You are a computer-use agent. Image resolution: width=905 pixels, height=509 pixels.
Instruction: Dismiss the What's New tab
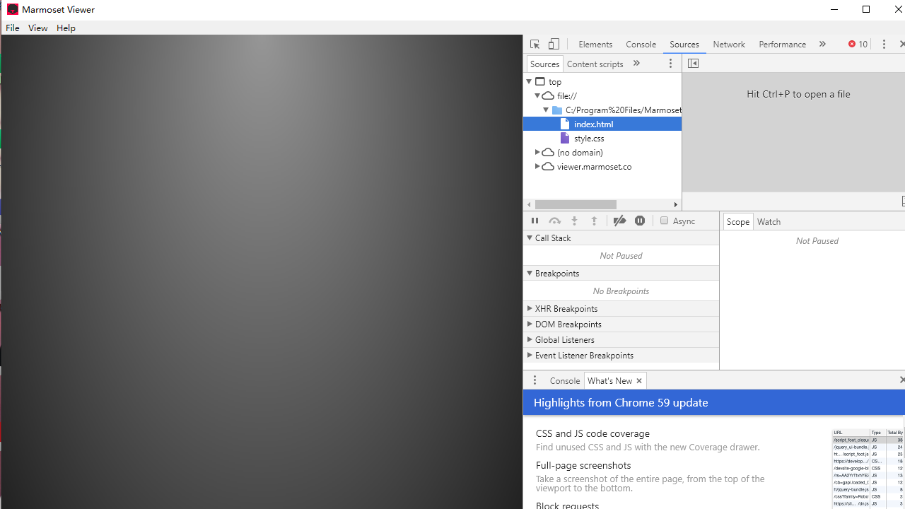(x=638, y=380)
